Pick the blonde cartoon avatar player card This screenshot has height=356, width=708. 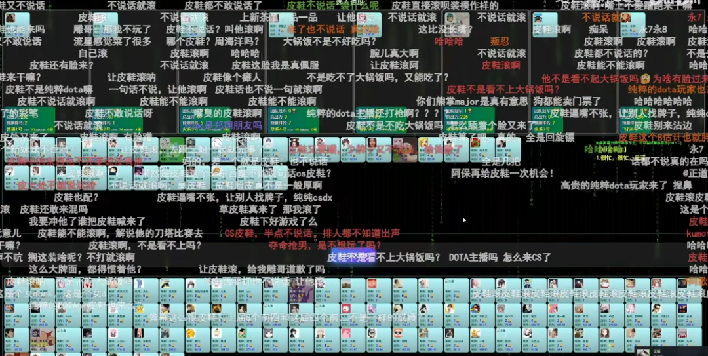point(430,149)
